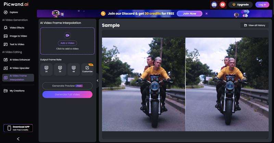The image size is (274, 143).
Task: Click the My Creations folder icon
Action: pyautogui.click(x=5, y=91)
